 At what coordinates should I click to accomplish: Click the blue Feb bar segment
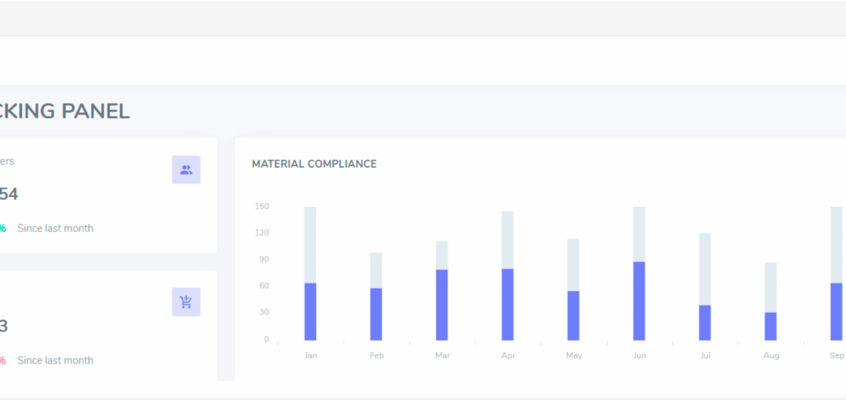click(x=376, y=314)
